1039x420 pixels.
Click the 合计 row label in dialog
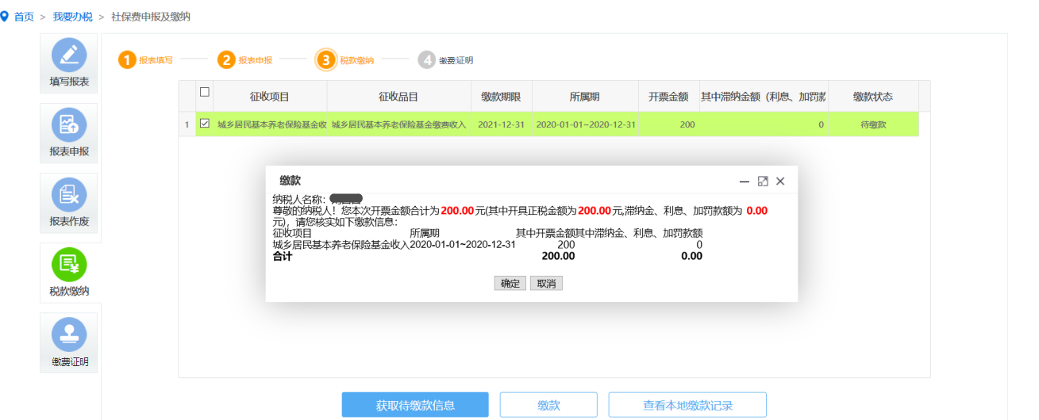click(x=283, y=256)
